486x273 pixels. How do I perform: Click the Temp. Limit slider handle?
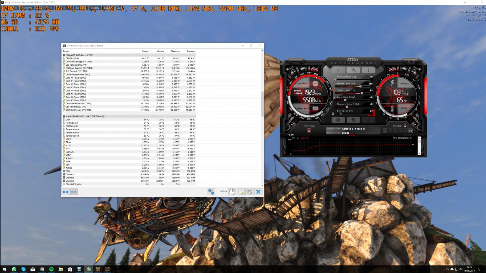[x=362, y=93]
